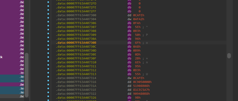
Task: Select byte value 55h with comment U
Action: pos(138,74)
